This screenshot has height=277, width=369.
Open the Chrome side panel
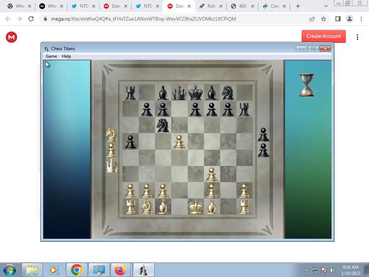point(338,19)
